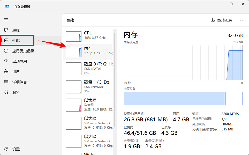Viewport: 249px width, 155px height.
Task: Click the 性能 performance icon
Action: point(6,40)
